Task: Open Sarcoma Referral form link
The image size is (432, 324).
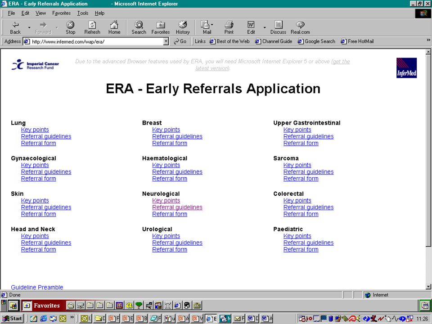Action: (x=301, y=179)
